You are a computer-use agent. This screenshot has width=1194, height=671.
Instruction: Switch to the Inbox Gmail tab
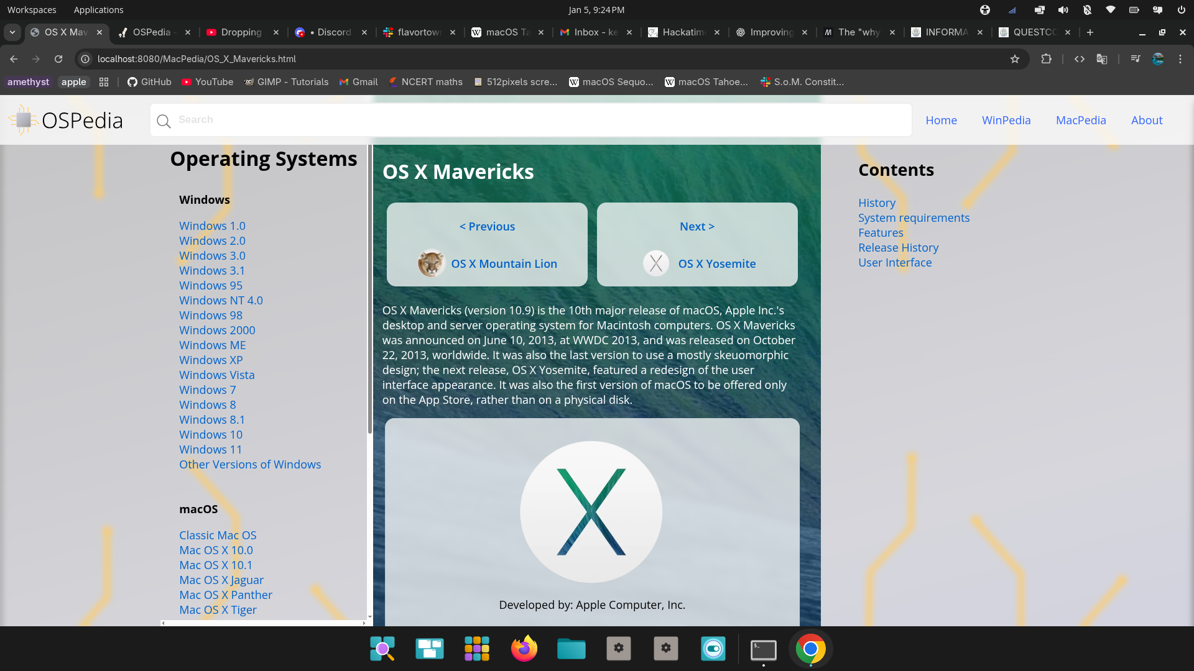pos(594,32)
